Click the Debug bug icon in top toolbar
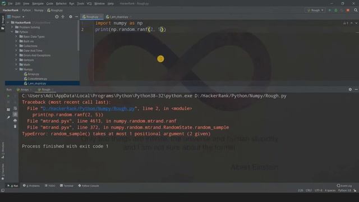This screenshot has height=202, width=359. tap(336, 10)
